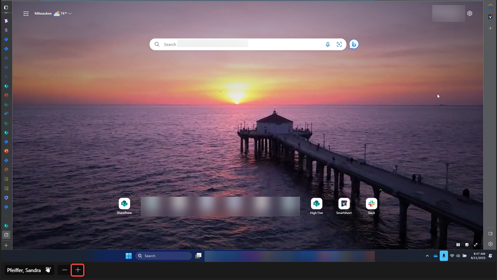Toggle the taskbar microphone mute

[444, 256]
